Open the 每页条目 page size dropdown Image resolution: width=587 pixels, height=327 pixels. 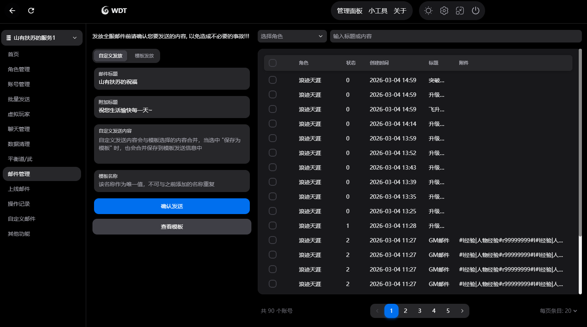pyautogui.click(x=558, y=311)
